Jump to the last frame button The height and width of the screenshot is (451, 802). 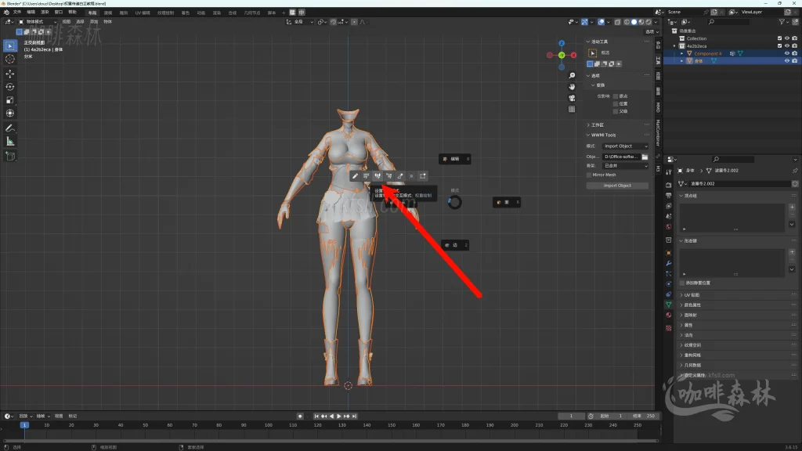pos(354,417)
